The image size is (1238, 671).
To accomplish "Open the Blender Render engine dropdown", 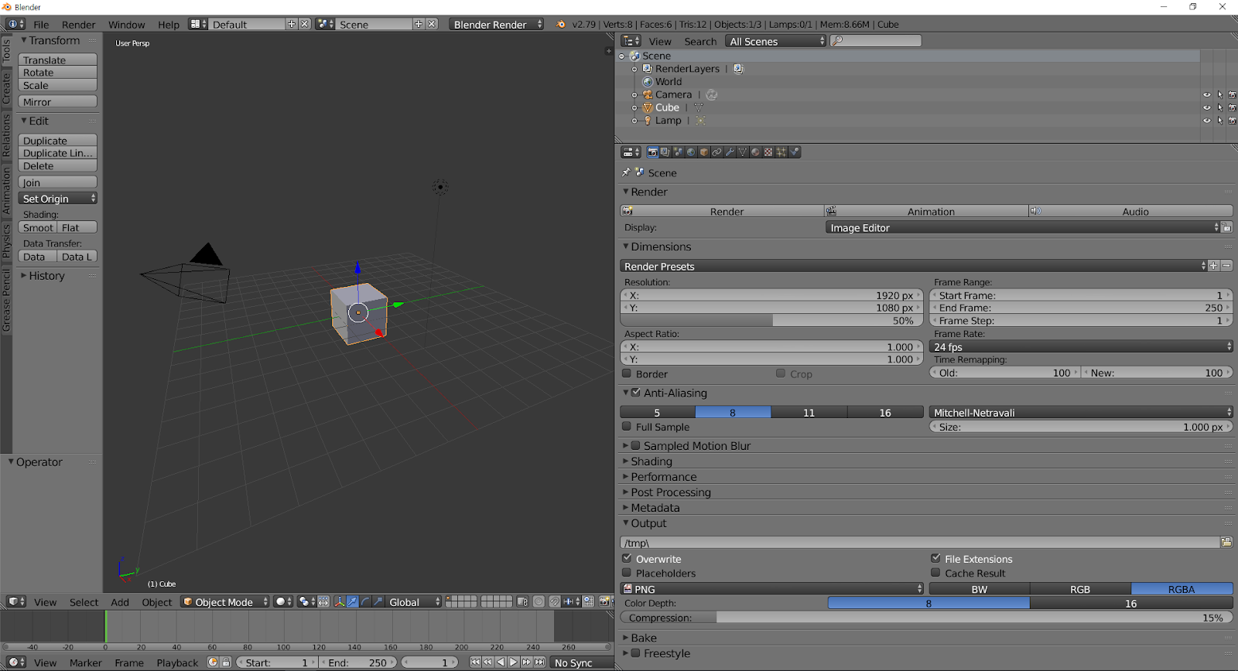I will (x=497, y=24).
